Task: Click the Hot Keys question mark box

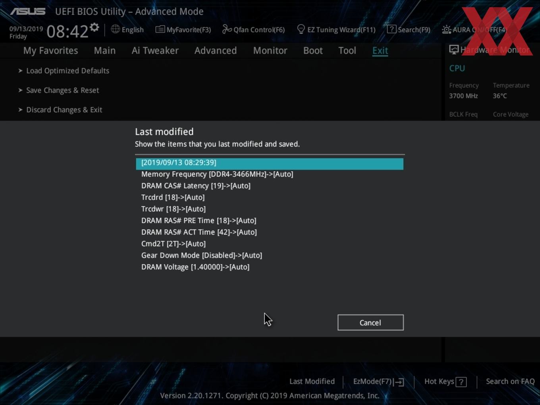Action: pyautogui.click(x=461, y=382)
